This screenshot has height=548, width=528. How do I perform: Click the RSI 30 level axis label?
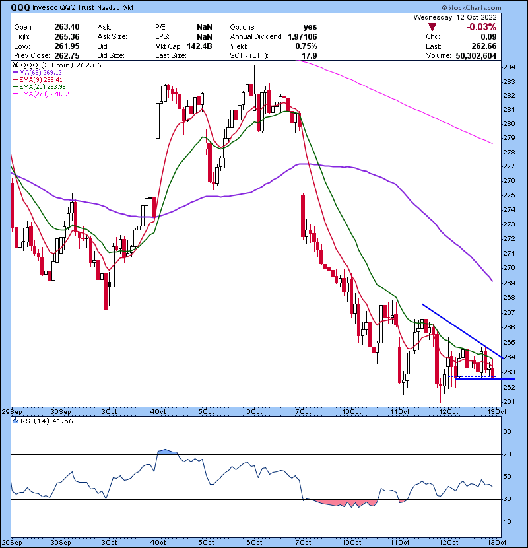507,499
